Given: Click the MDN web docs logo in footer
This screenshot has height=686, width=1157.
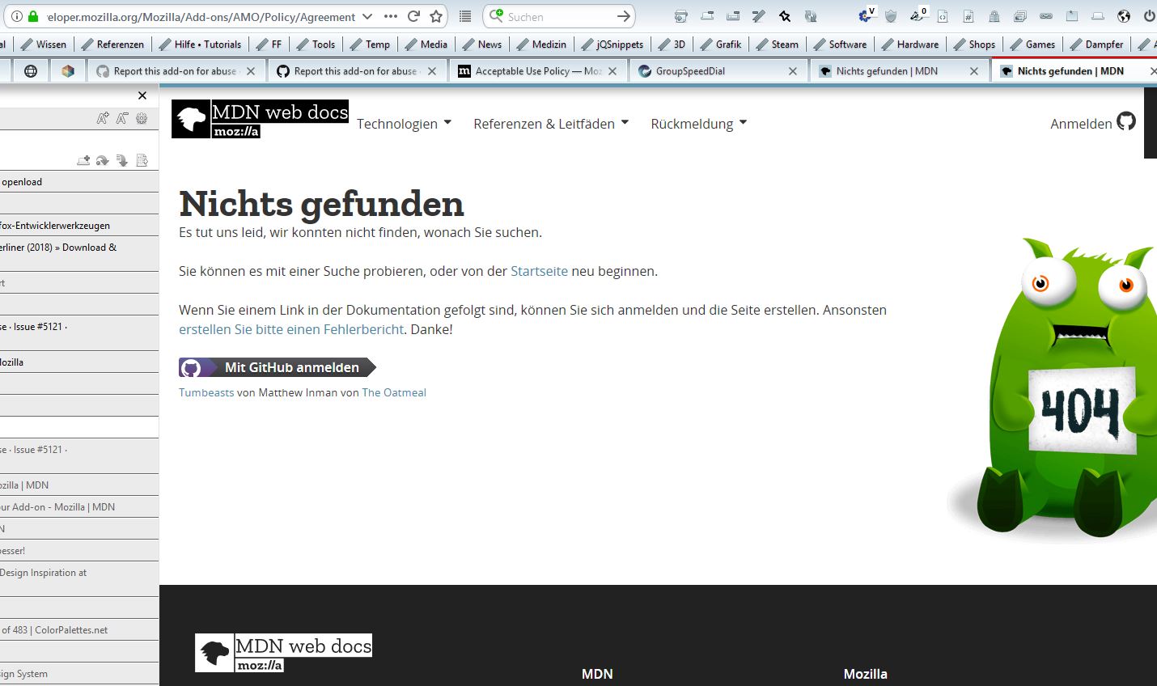Looking at the screenshot, I should [x=283, y=653].
